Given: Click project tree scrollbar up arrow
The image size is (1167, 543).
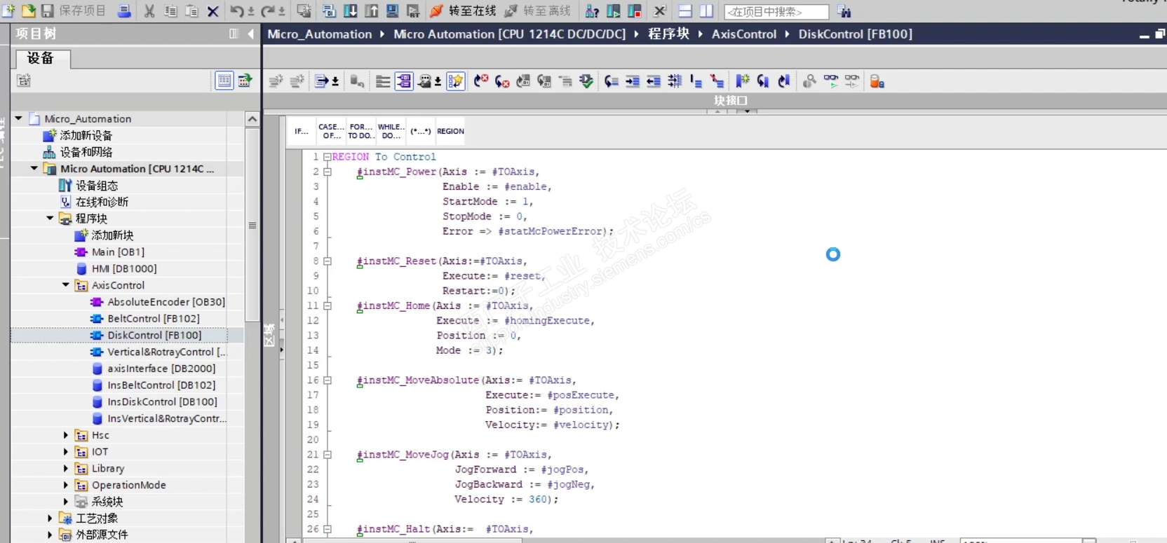Looking at the screenshot, I should [252, 119].
